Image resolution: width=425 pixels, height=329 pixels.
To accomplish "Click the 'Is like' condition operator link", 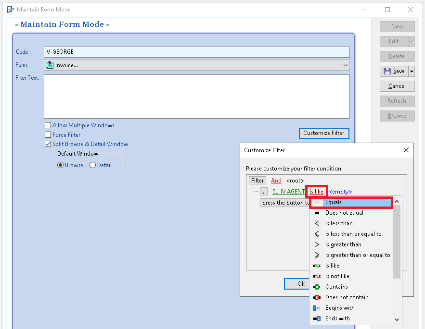I will point(316,192).
